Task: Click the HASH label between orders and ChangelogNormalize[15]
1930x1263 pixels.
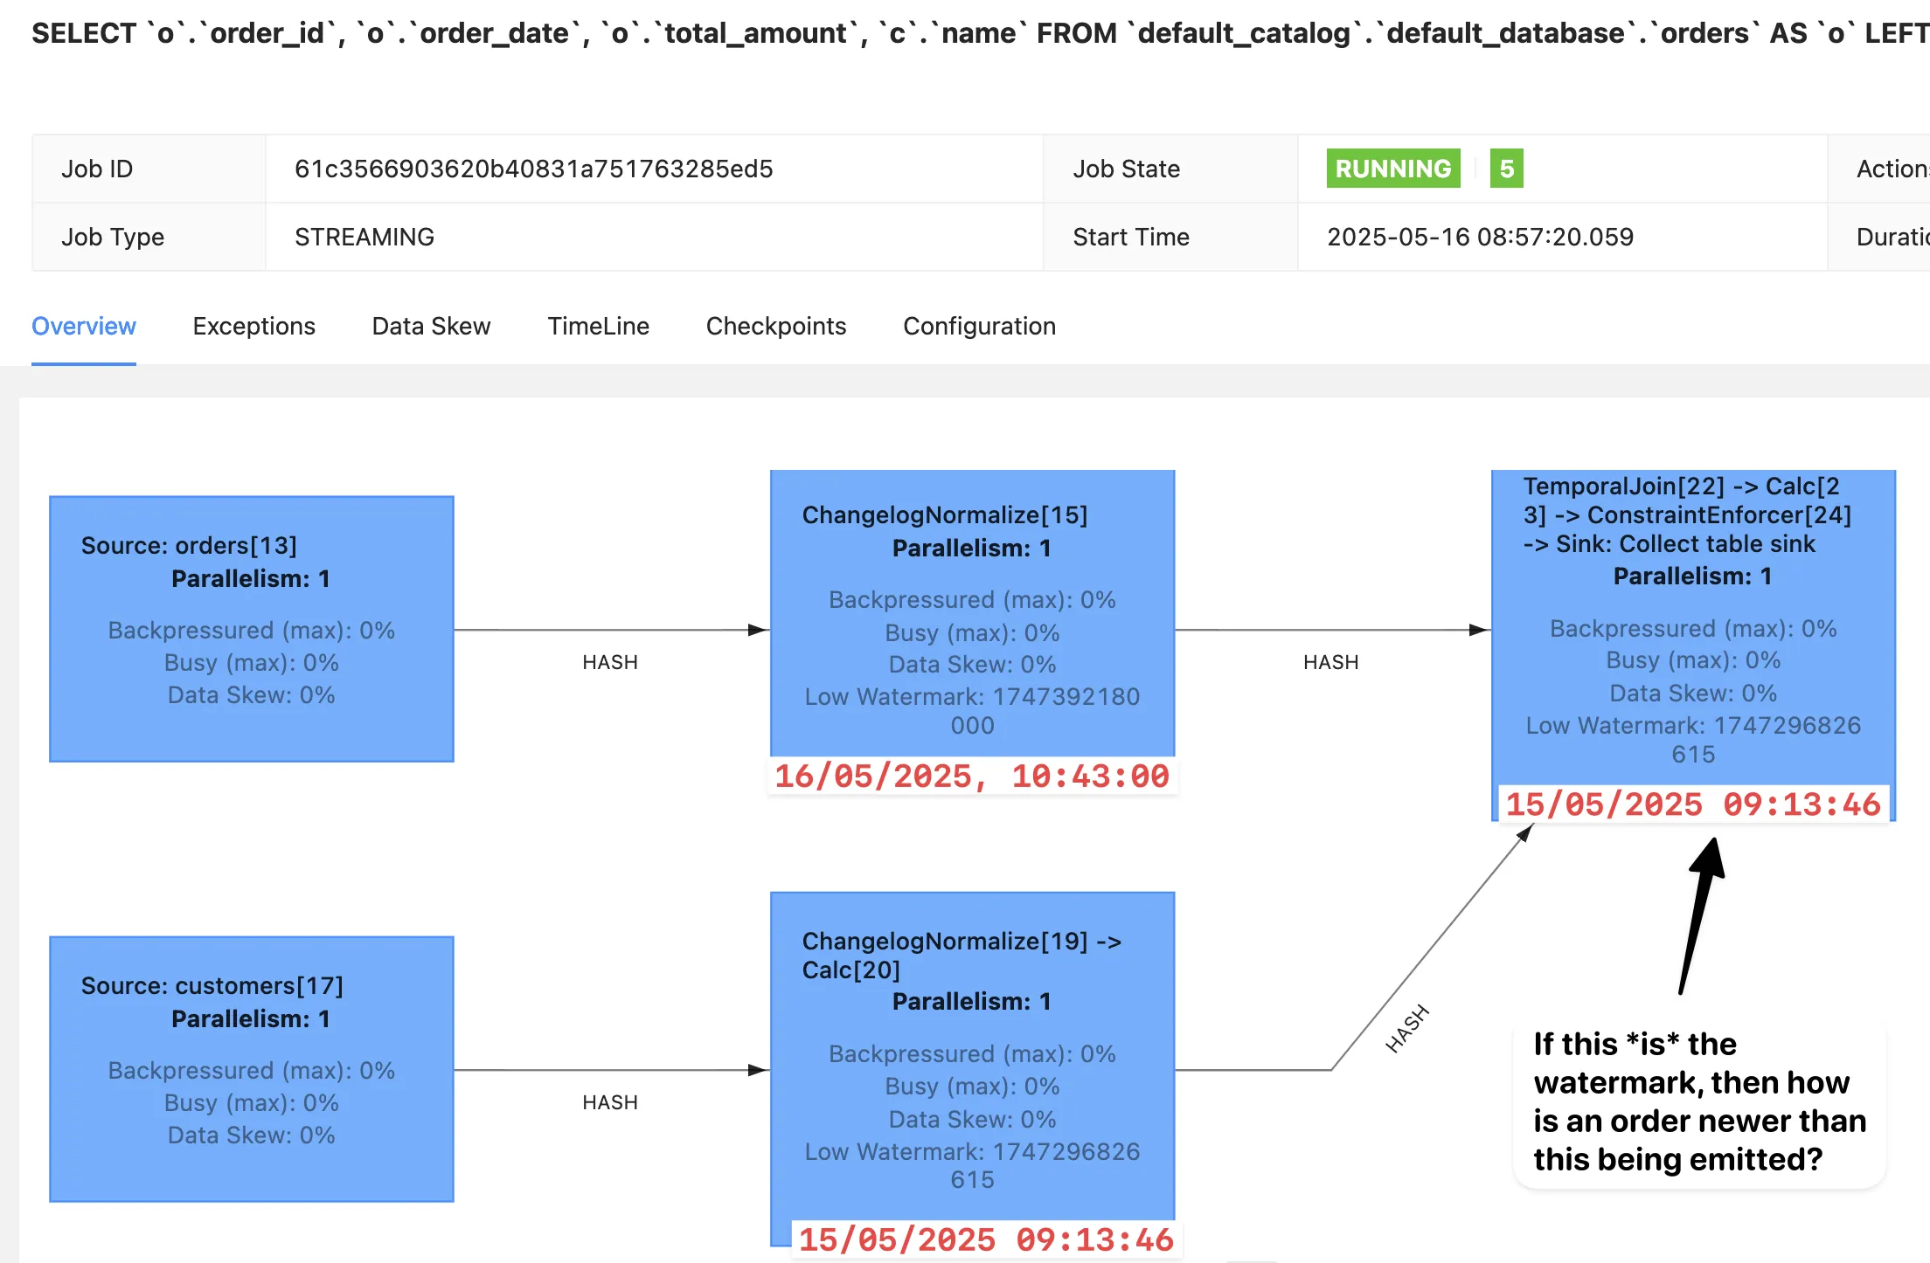Action: [x=610, y=662]
